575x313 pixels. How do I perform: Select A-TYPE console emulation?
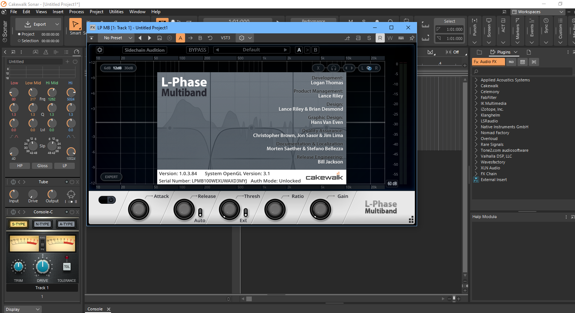tap(66, 224)
